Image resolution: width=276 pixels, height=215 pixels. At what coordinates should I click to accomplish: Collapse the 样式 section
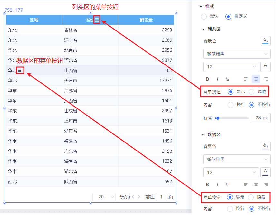pos(201,7)
